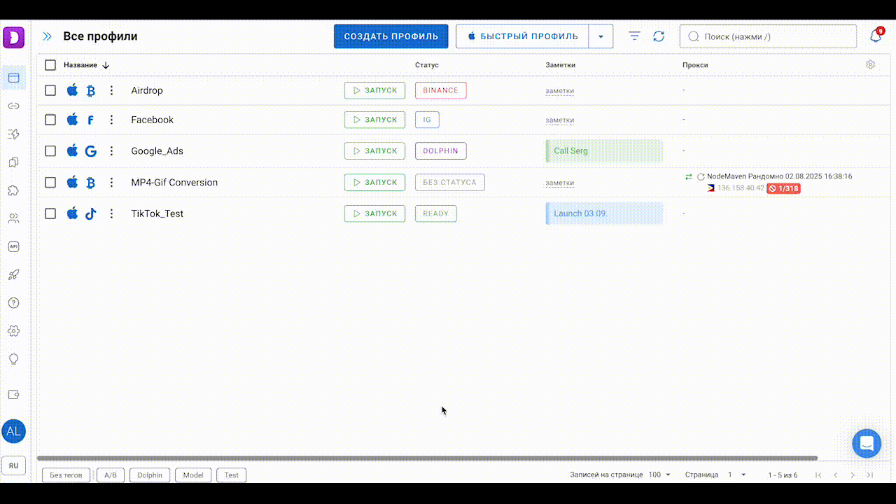896x504 pixels.
Task: Tick the TikTok_Test profile checkbox
Action: (50, 213)
